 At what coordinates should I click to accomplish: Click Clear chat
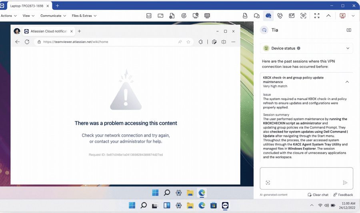point(318,195)
